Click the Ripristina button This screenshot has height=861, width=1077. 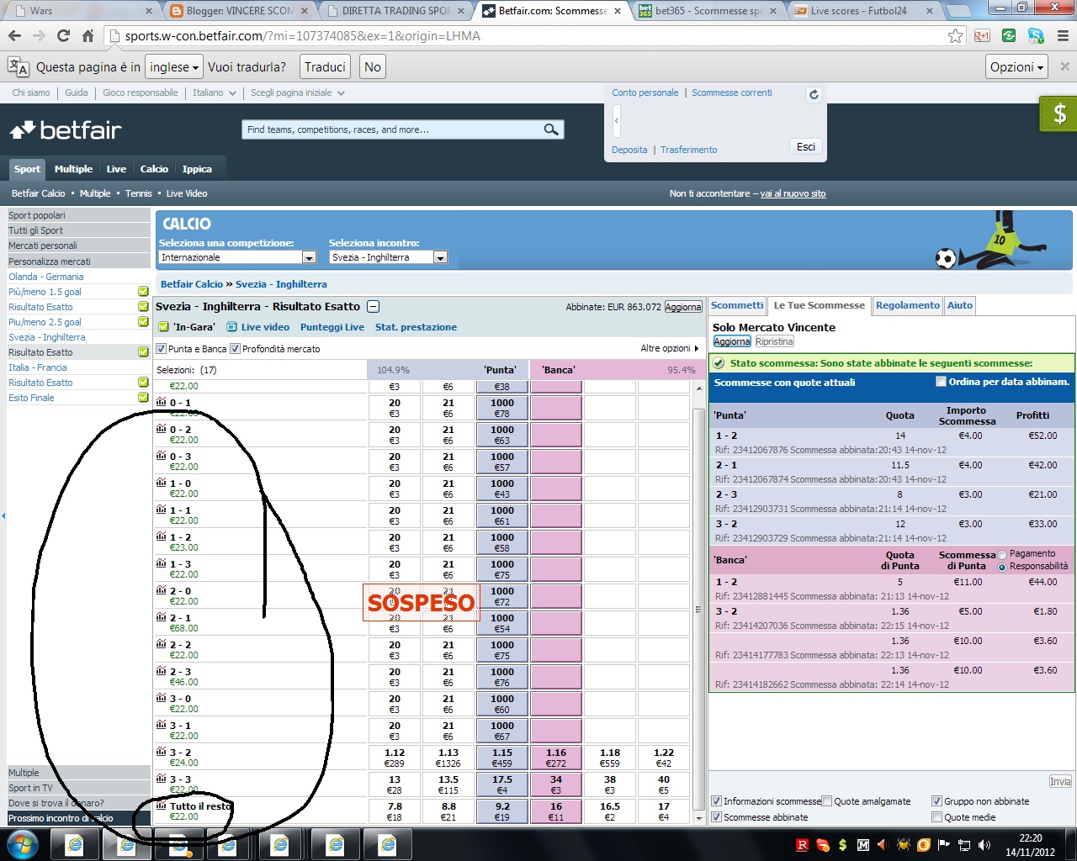774,341
